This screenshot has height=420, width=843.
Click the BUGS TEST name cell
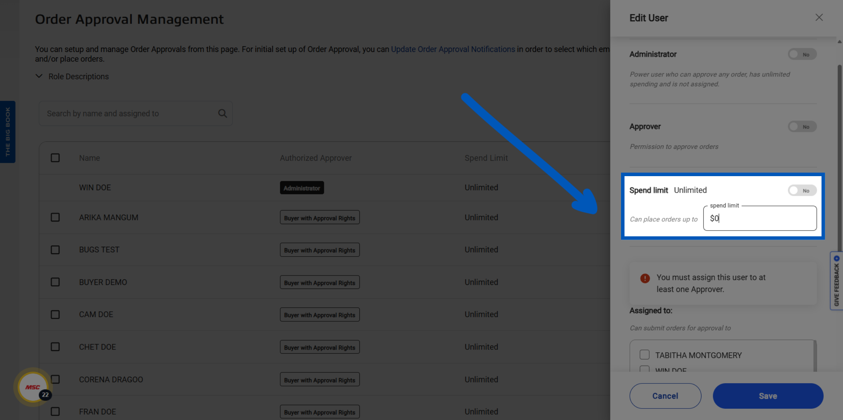(99, 250)
